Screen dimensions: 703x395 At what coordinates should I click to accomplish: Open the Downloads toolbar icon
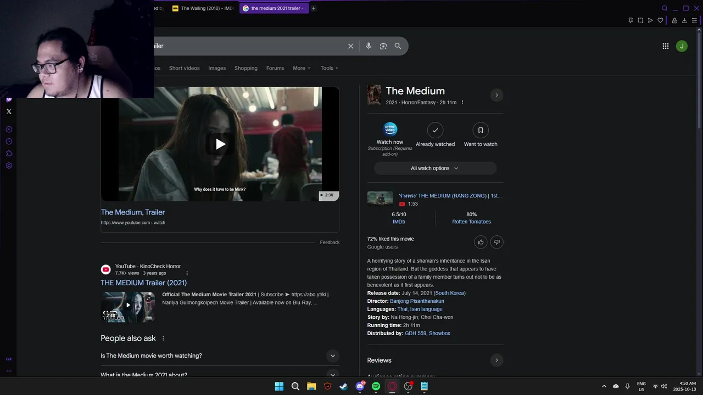coord(684,20)
